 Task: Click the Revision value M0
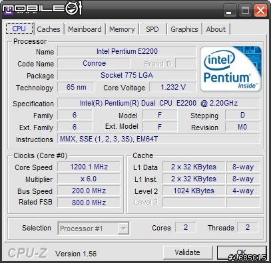[242, 127]
